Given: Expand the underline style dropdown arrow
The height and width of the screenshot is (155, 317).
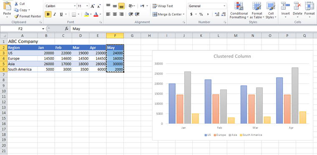Looking at the screenshot, I should click(x=66, y=14).
